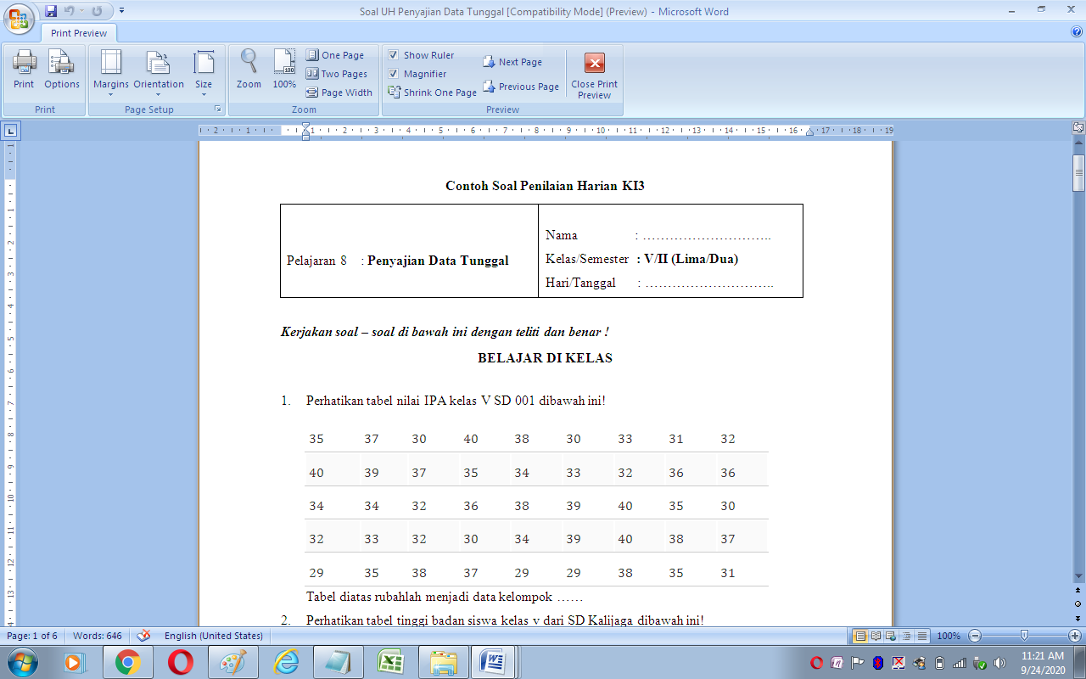Expand the paper Size dropdown
Screen dimensions: 1086x679
(x=204, y=73)
